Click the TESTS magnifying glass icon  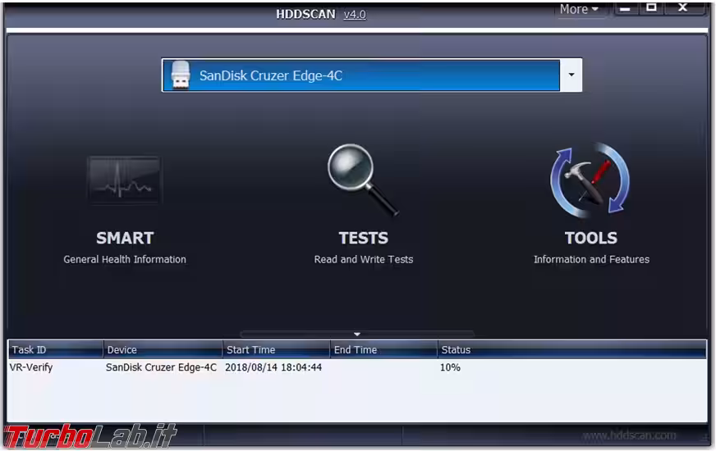[x=362, y=179]
